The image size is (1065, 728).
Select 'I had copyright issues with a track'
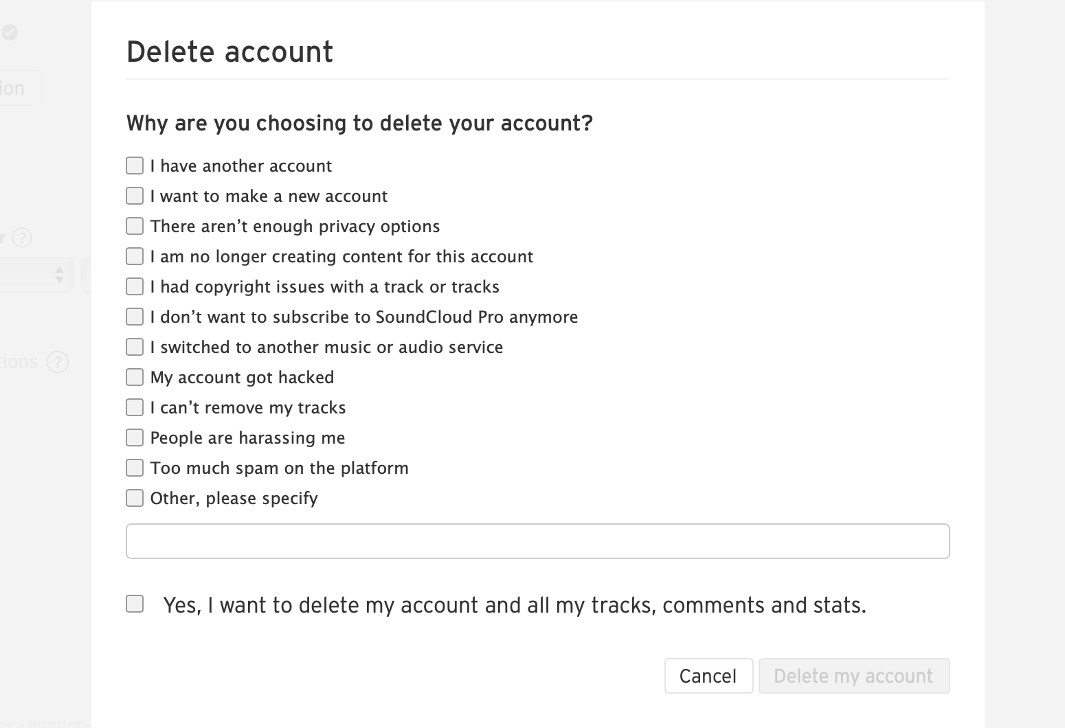pos(135,286)
